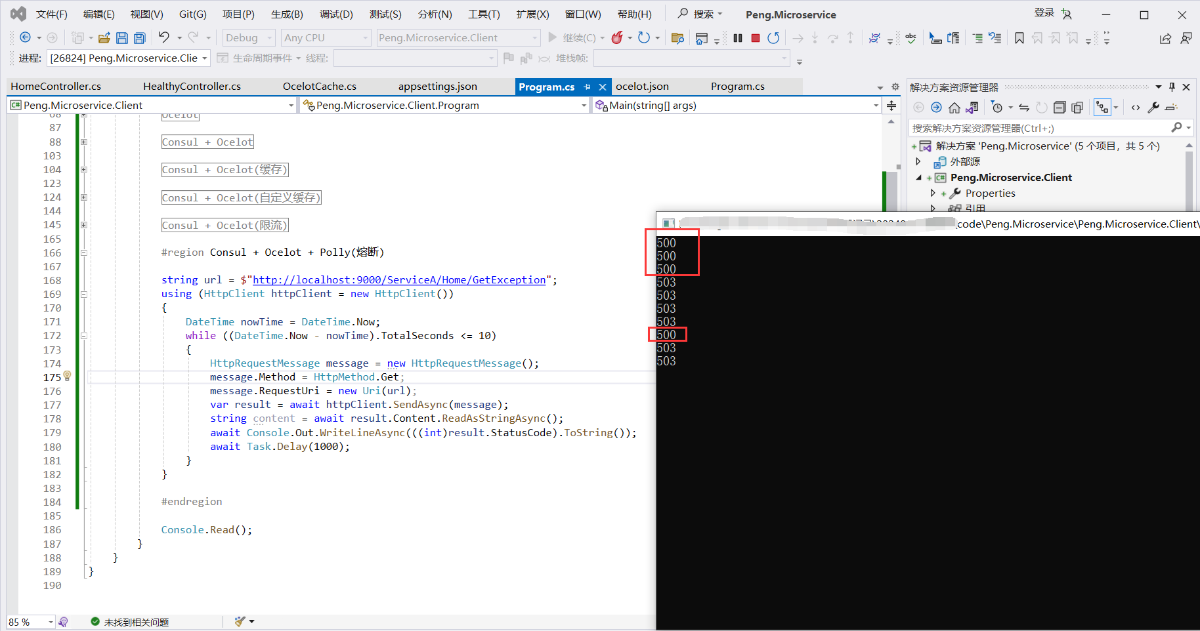Viewport: 1200px width, 631px height.
Task: Pause debugging with Break All icon
Action: click(738, 38)
